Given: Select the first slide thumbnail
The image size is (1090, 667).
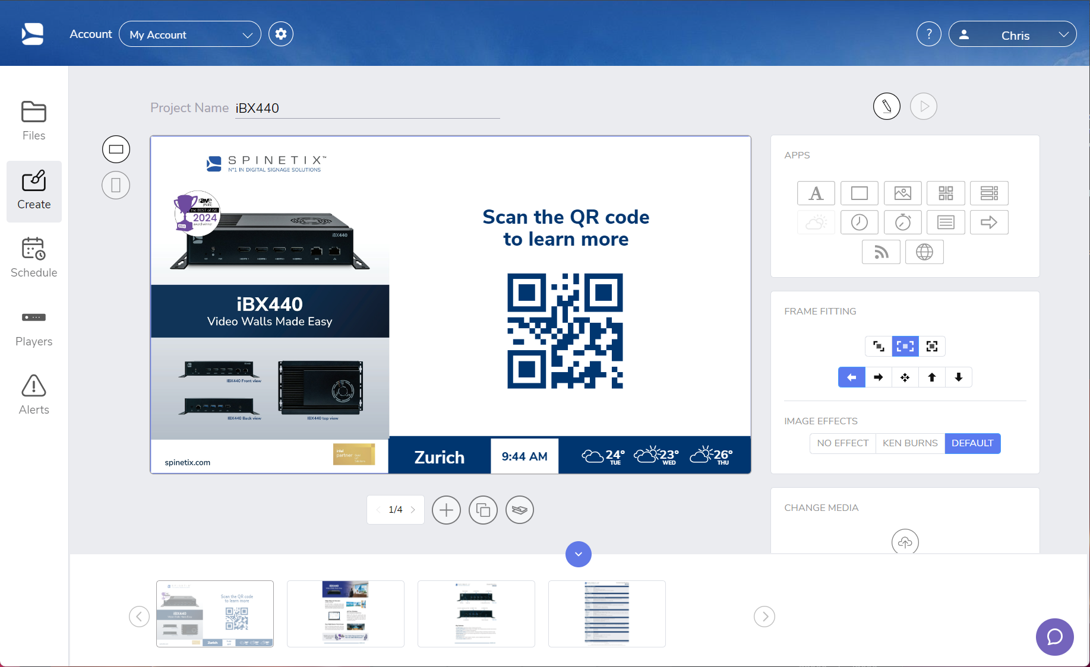Looking at the screenshot, I should point(215,614).
